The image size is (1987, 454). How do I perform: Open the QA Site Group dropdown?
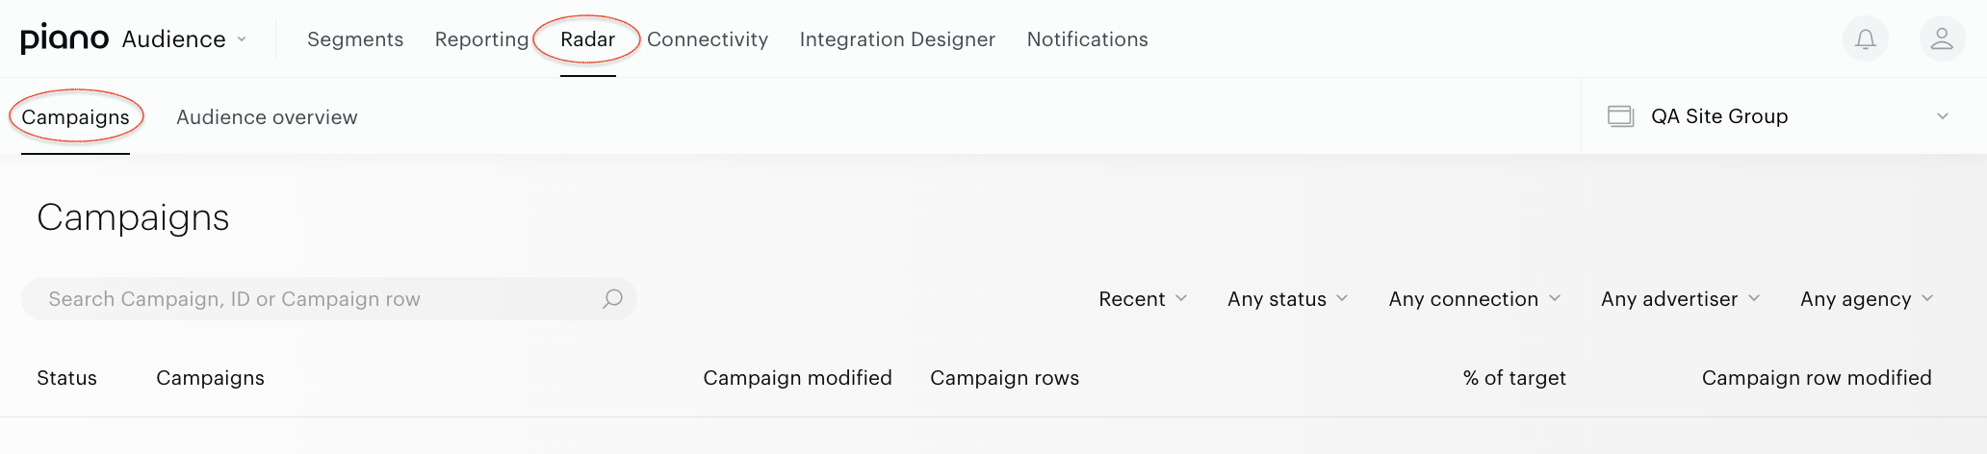1783,116
